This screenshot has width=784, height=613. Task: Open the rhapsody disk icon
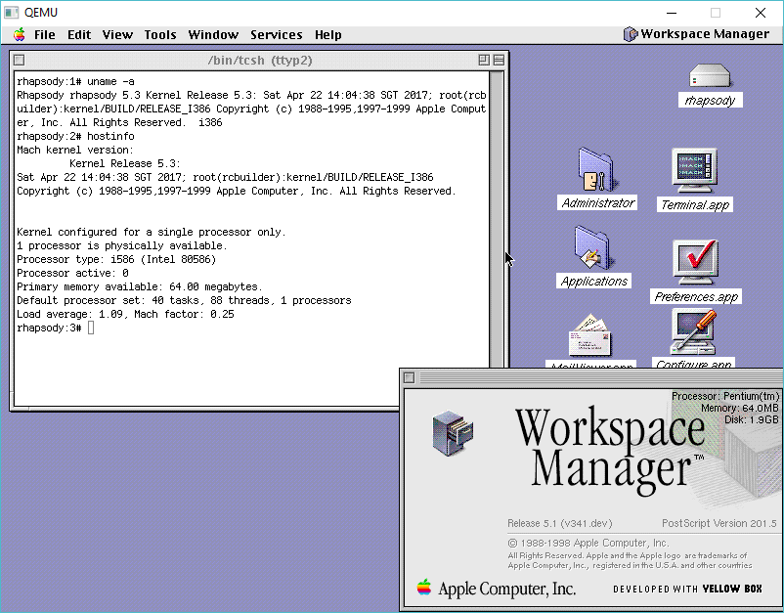click(709, 76)
